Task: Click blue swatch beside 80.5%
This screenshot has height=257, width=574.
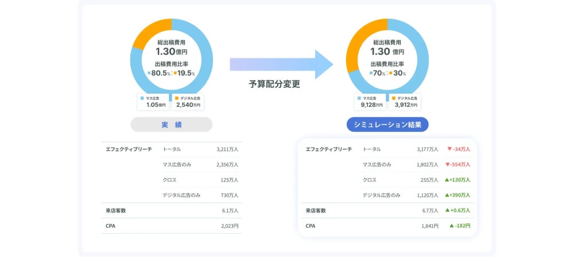Action: pos(149,73)
